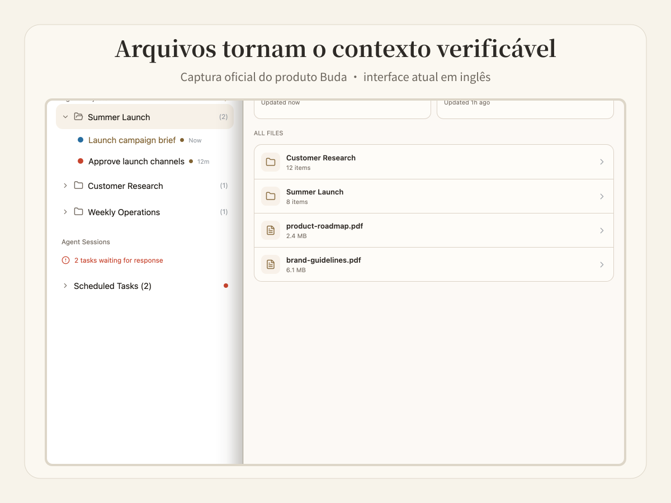671x503 pixels.
Task: Open the Approve launch channels task
Action: coord(136,162)
